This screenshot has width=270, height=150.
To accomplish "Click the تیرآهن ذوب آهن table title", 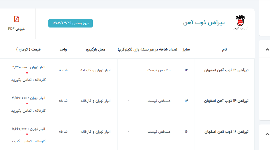I will [204, 23].
